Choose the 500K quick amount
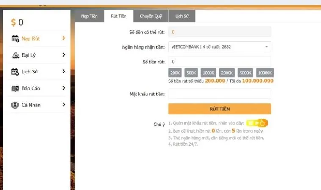 (x=191, y=73)
